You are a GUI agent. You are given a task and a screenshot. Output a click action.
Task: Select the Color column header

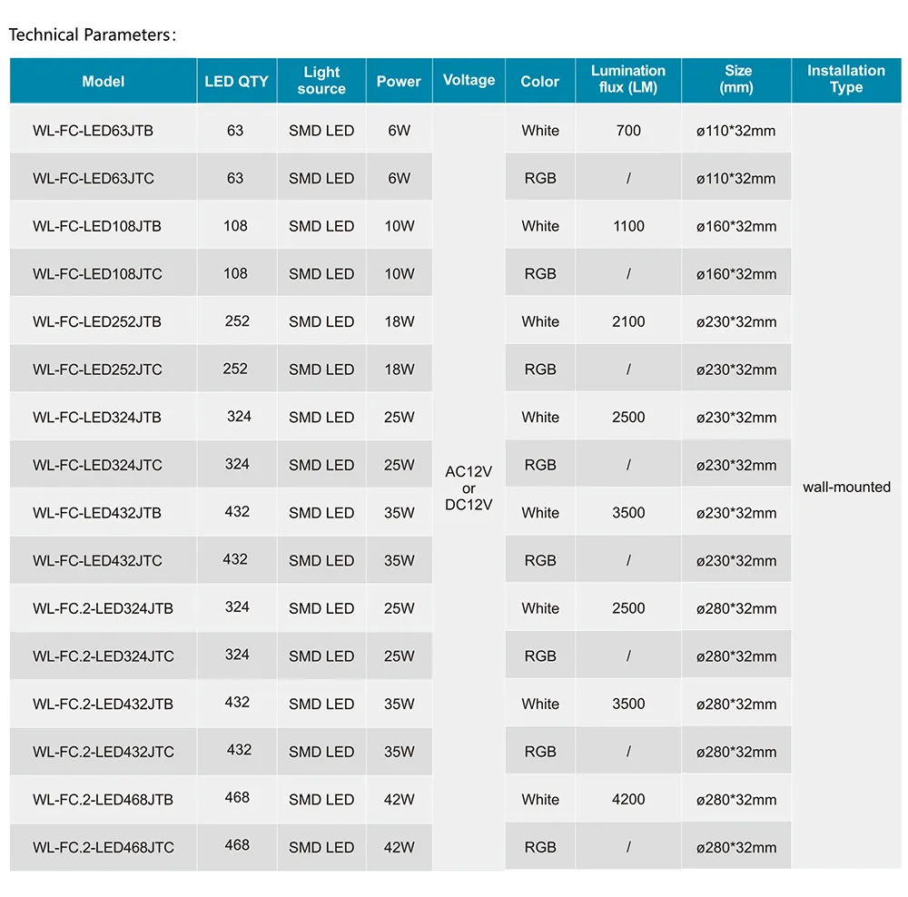[x=539, y=81]
